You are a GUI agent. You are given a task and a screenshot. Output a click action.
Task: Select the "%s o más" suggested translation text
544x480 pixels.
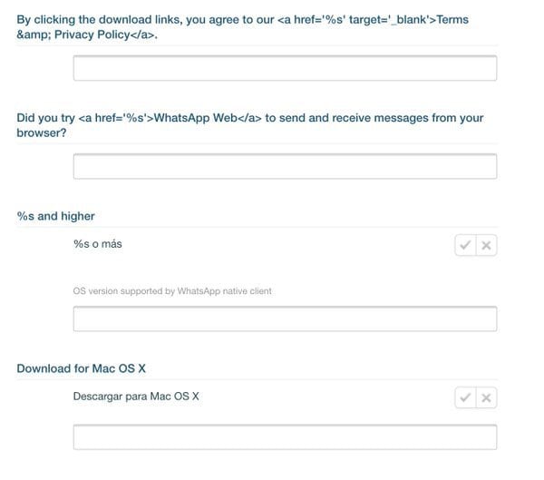point(98,244)
